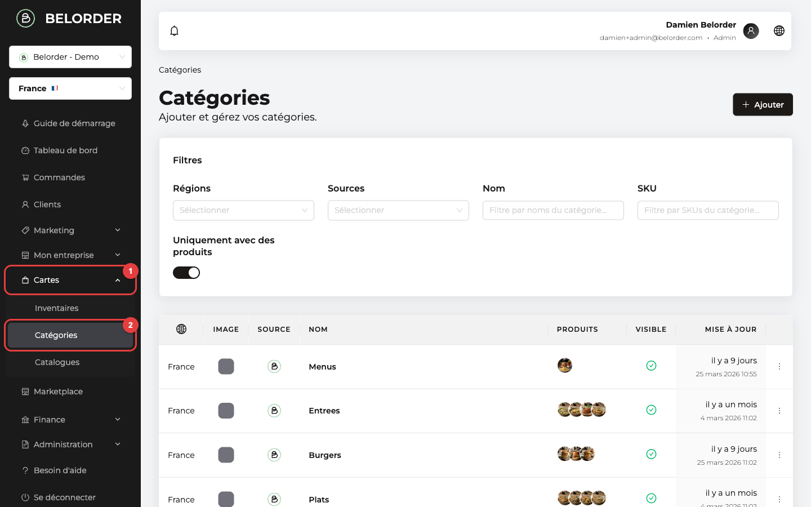Viewport: 811px width, 507px height.
Task: Open language globe icon in header
Action: 779,31
